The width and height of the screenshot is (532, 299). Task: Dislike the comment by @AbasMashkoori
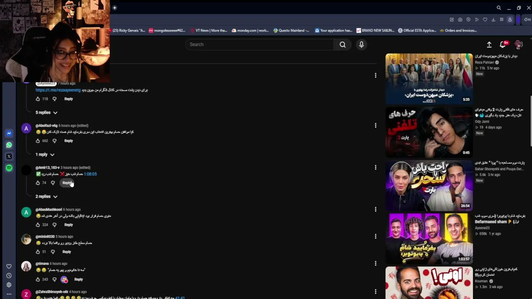[54, 225]
